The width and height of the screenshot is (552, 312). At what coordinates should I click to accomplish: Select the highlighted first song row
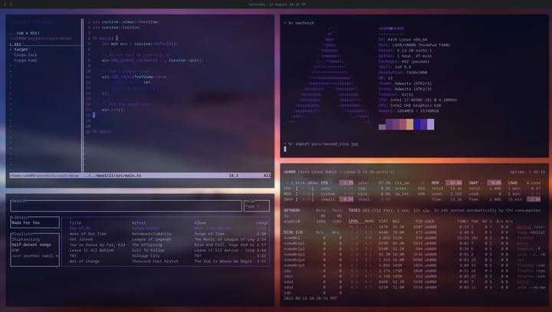pyautogui.click(x=168, y=228)
